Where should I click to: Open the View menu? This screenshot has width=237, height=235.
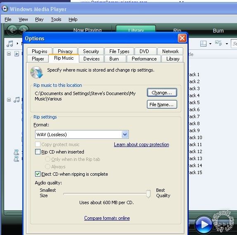pos(23,19)
